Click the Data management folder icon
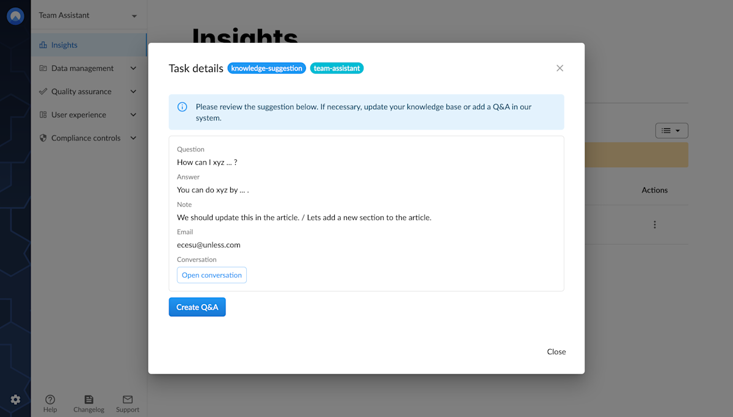The width and height of the screenshot is (733, 417). 43,68
